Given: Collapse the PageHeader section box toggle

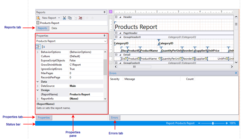Looking at the screenshot, I should point(116,33).
